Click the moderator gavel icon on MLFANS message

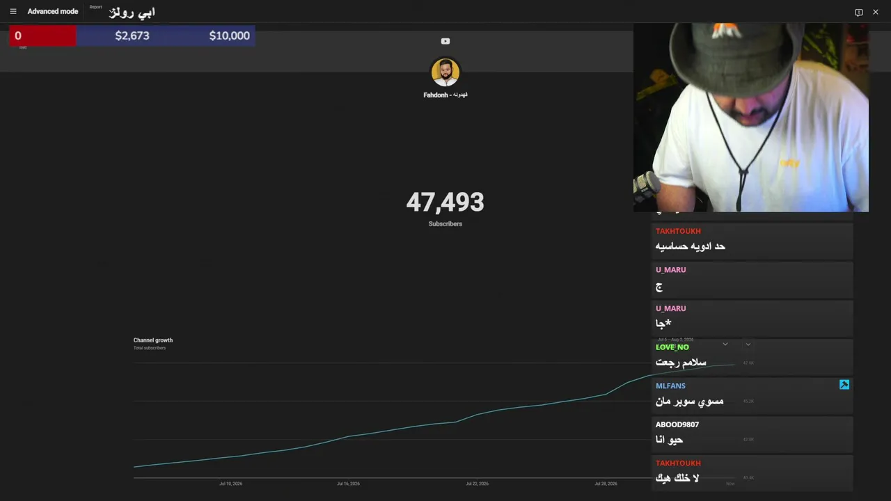click(844, 385)
